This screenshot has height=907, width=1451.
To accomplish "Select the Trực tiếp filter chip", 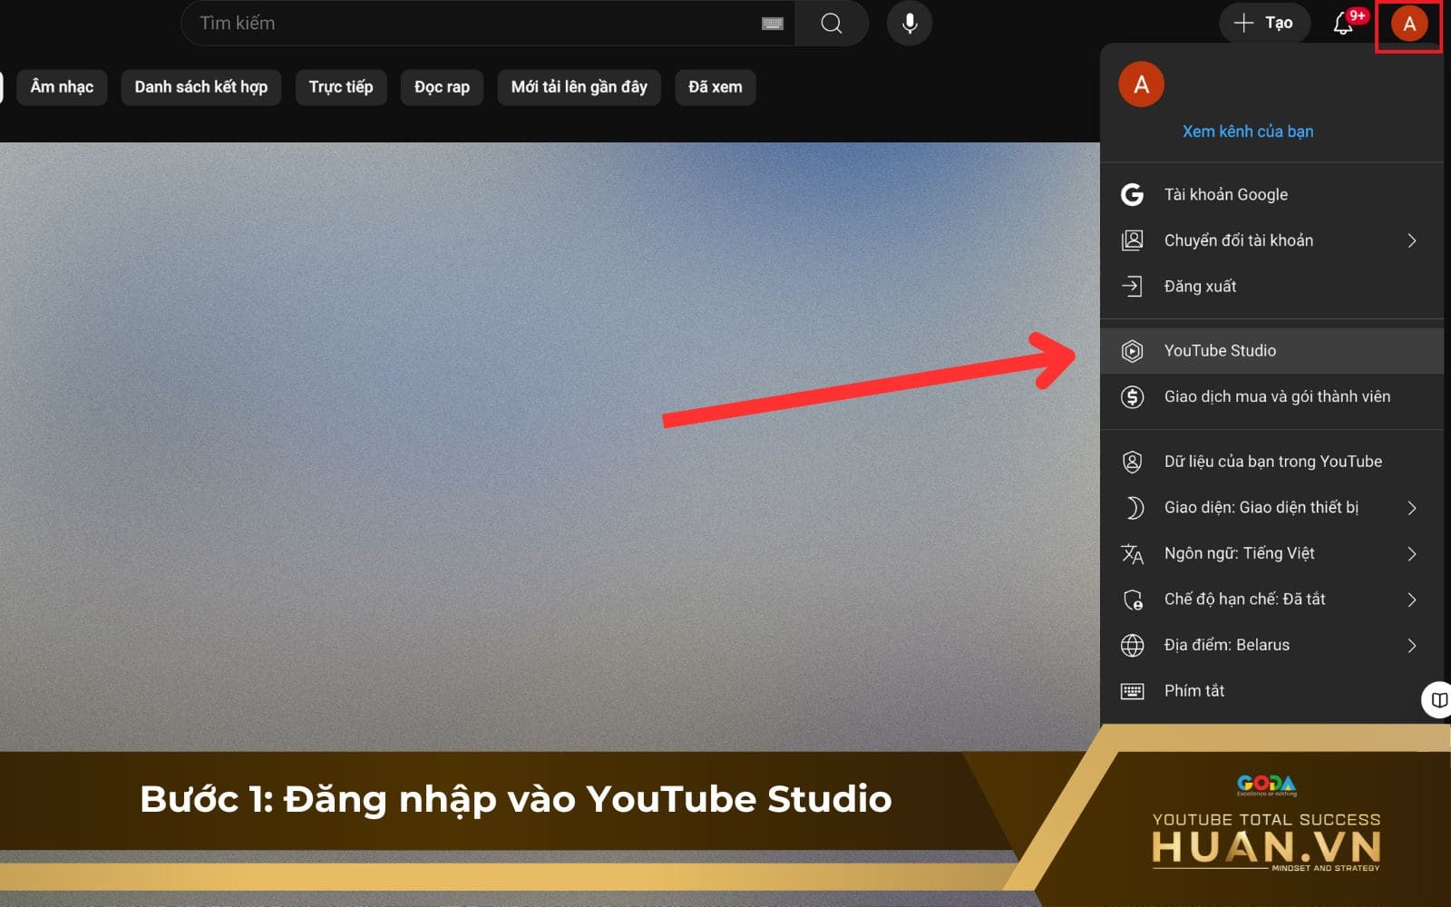I will [x=341, y=87].
